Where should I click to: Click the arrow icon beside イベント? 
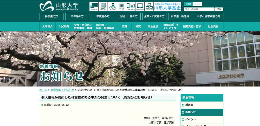pos(183,120)
